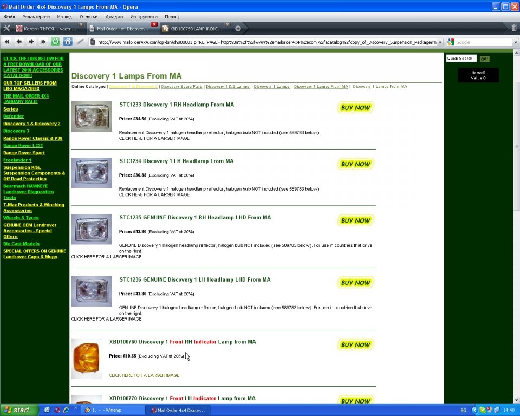The height and width of the screenshot is (416, 520).
Task: Open the Файл menu
Action: tap(10, 17)
